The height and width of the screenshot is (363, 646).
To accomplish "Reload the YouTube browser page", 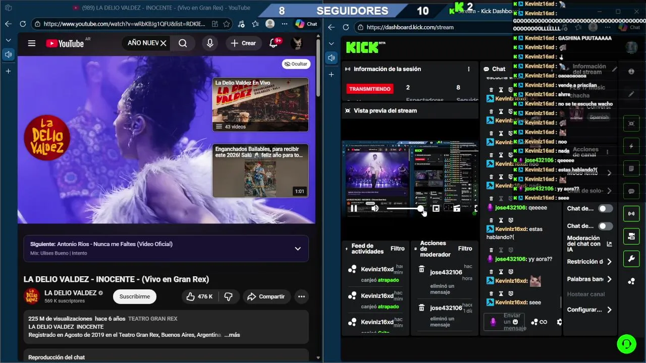I will point(23,24).
